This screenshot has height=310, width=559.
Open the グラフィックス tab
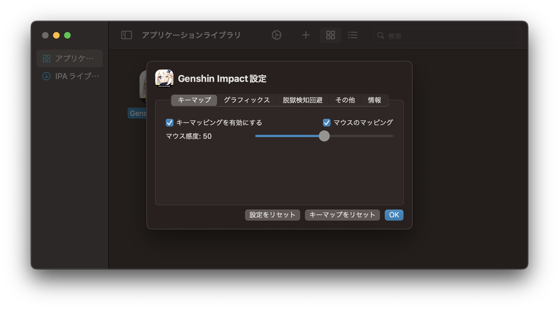(247, 100)
